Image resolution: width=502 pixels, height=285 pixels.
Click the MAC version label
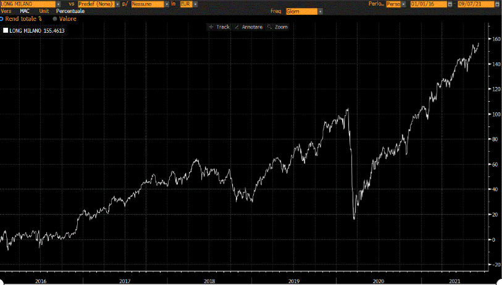click(x=25, y=11)
